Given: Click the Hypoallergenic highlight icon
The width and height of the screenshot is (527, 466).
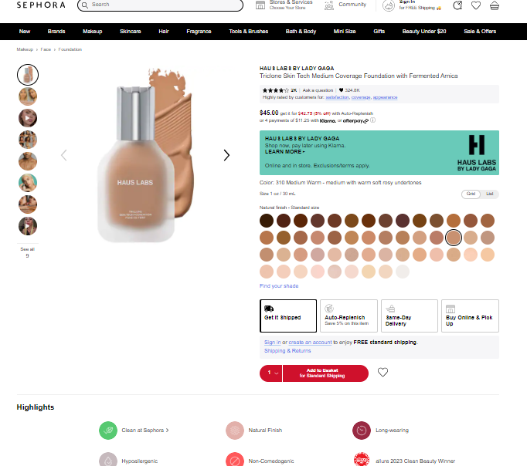Looking at the screenshot, I should point(108,460).
